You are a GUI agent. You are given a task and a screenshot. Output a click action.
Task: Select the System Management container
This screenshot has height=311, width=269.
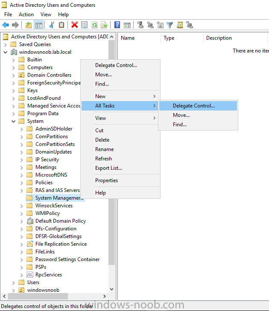55,198
